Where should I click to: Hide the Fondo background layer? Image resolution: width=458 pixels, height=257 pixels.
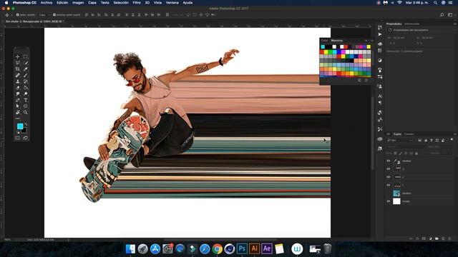click(389, 201)
